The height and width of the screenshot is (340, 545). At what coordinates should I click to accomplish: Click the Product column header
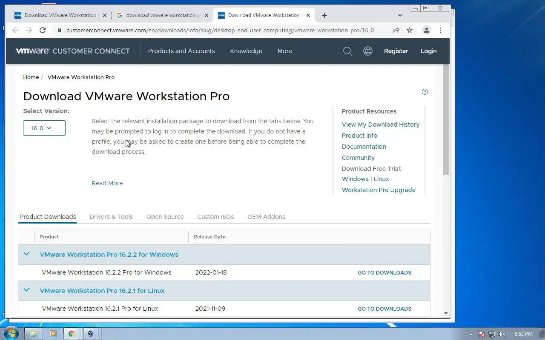point(49,237)
